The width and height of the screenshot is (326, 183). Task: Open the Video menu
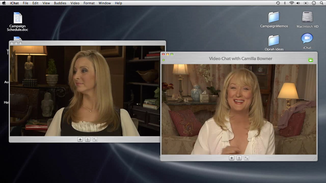click(75, 3)
